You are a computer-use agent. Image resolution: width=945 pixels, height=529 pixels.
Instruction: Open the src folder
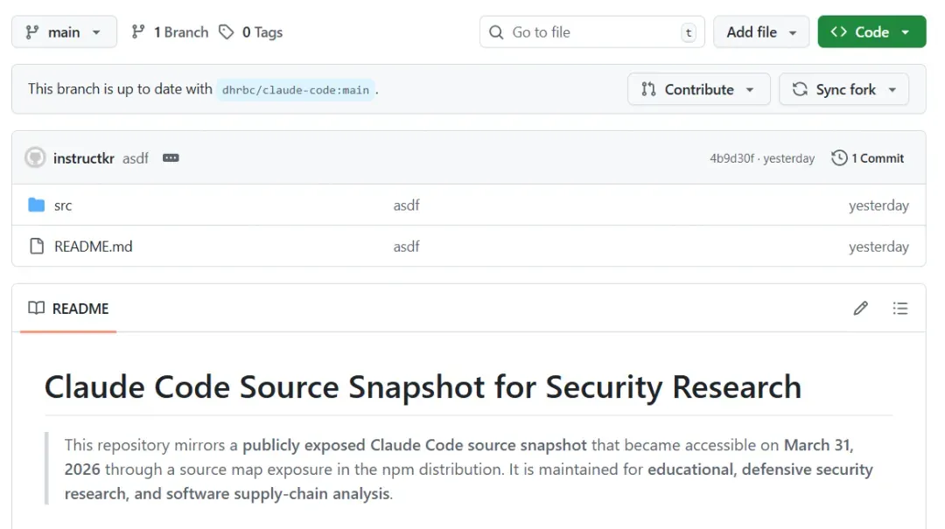63,205
